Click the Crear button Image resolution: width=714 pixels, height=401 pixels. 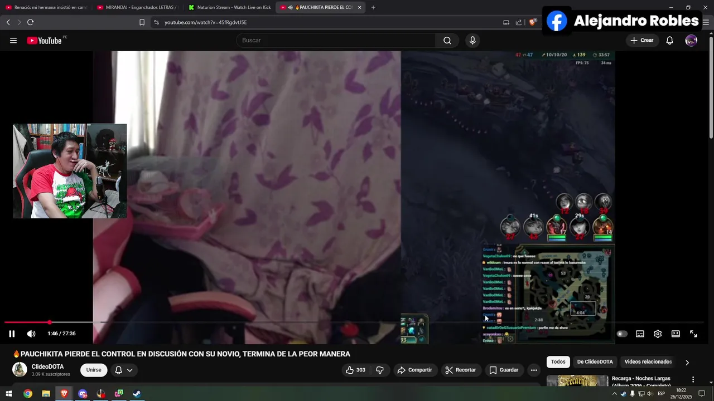click(641, 40)
